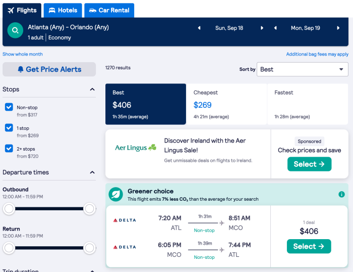Advance departure date with next arrow

tap(262, 28)
